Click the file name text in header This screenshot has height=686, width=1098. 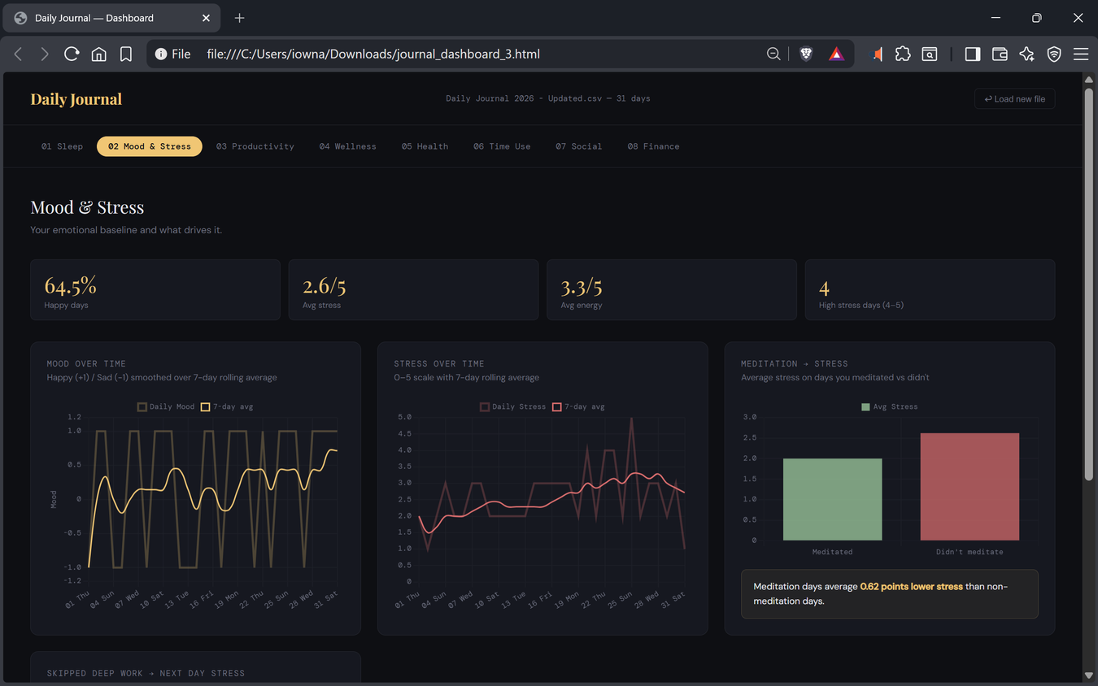[547, 98]
